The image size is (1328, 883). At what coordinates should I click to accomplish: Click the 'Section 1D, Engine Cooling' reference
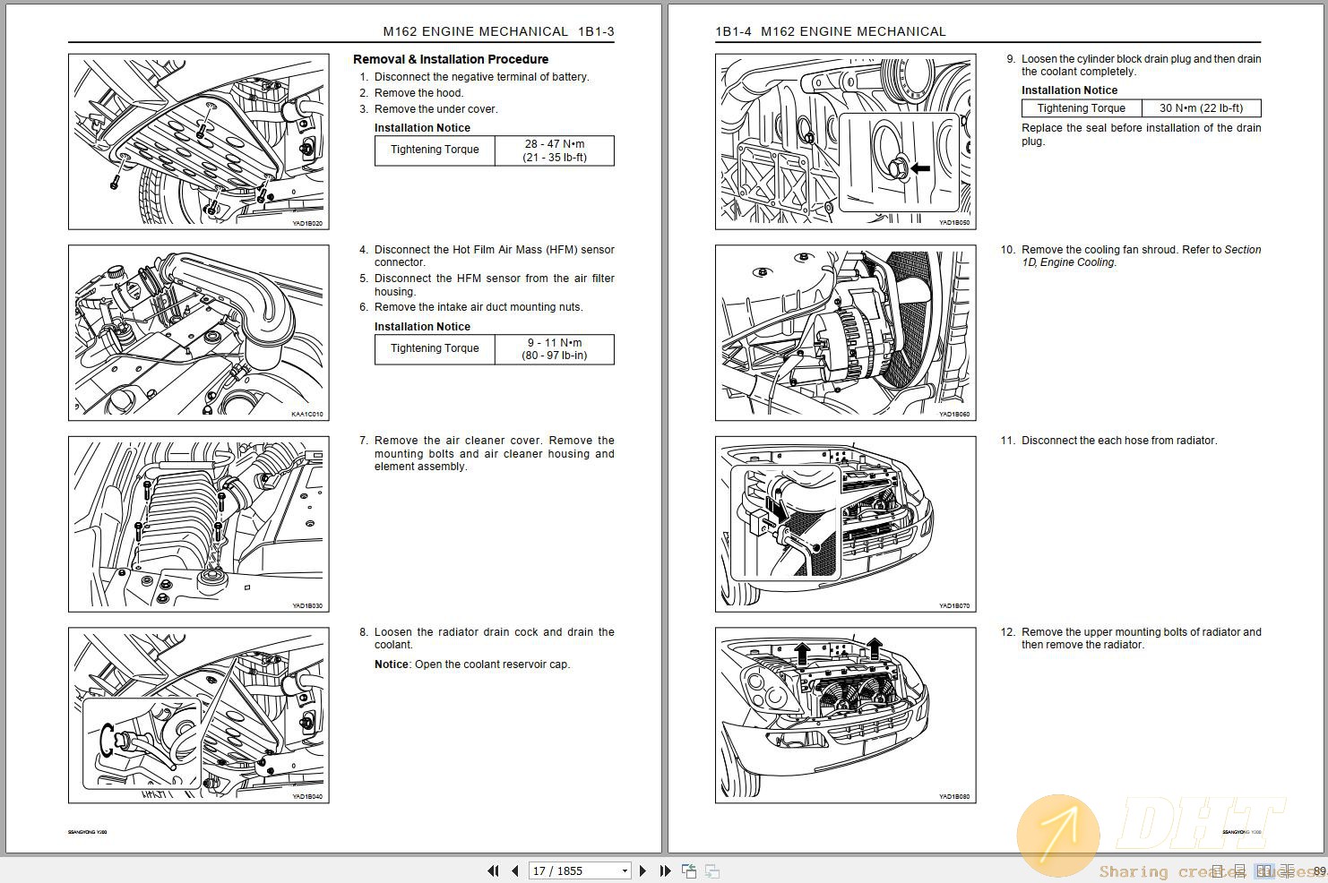(x=1142, y=256)
